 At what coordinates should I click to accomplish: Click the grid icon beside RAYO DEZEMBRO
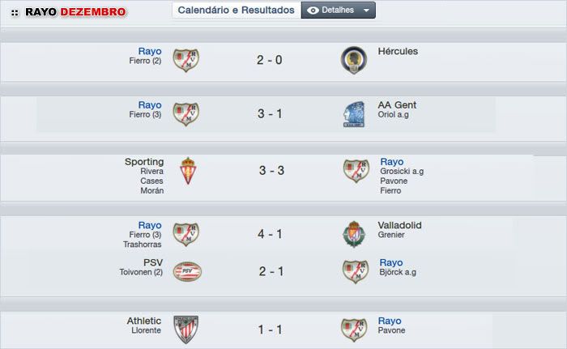15,13
